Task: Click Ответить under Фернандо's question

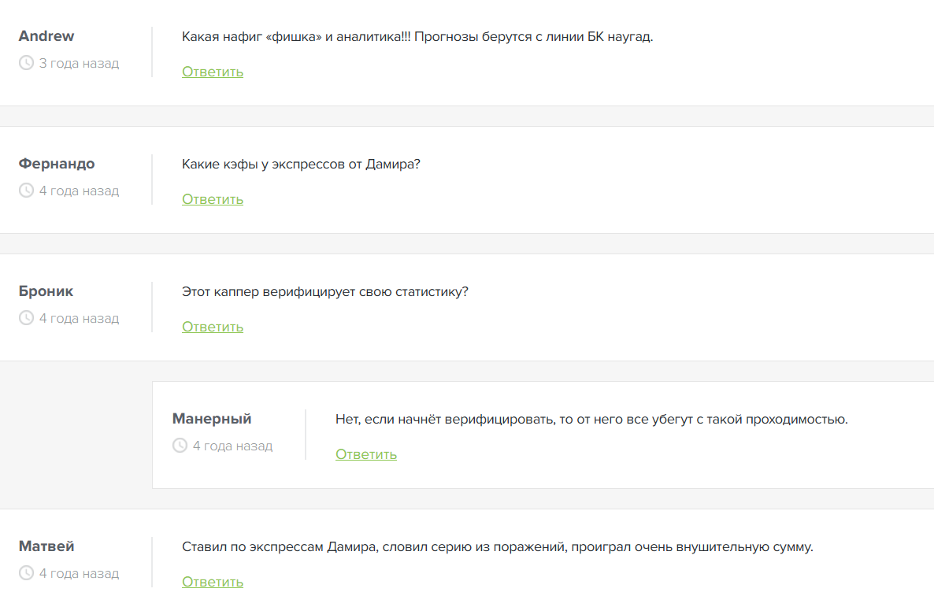Action: click(x=213, y=199)
